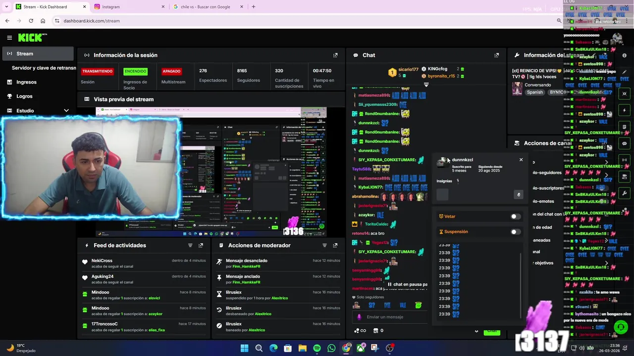Image resolution: width=634 pixels, height=356 pixels.
Task: Collapse the chat leaderboard arrow
Action: point(426,85)
